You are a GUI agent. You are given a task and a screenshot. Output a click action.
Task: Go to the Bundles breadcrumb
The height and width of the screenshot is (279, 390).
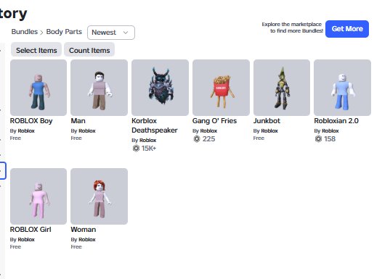click(25, 32)
